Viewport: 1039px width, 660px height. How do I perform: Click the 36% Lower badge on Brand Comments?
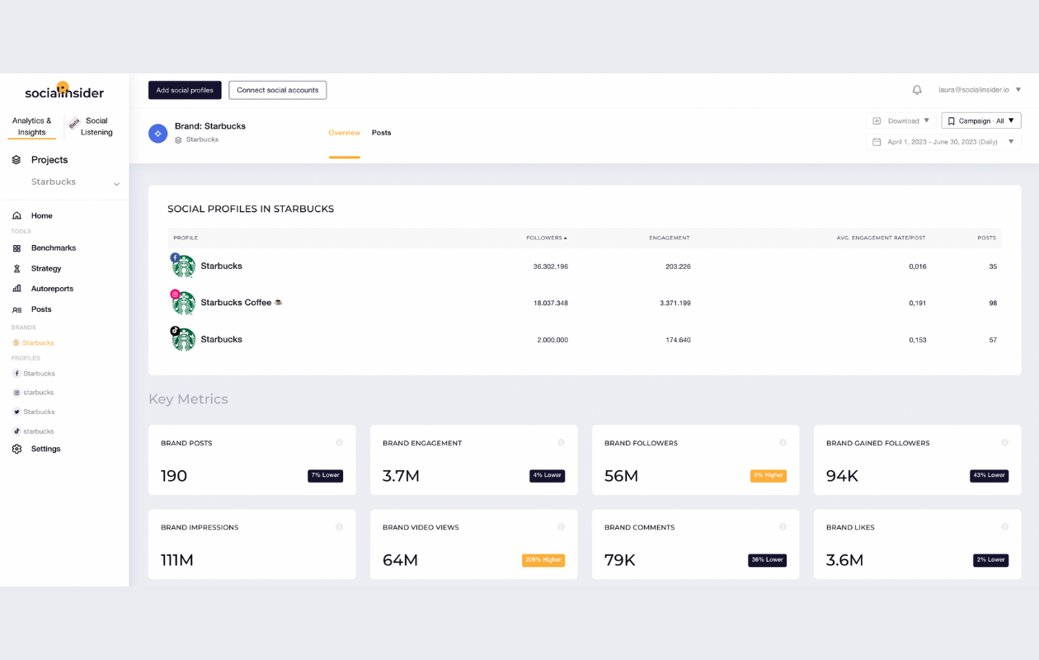[x=768, y=560]
